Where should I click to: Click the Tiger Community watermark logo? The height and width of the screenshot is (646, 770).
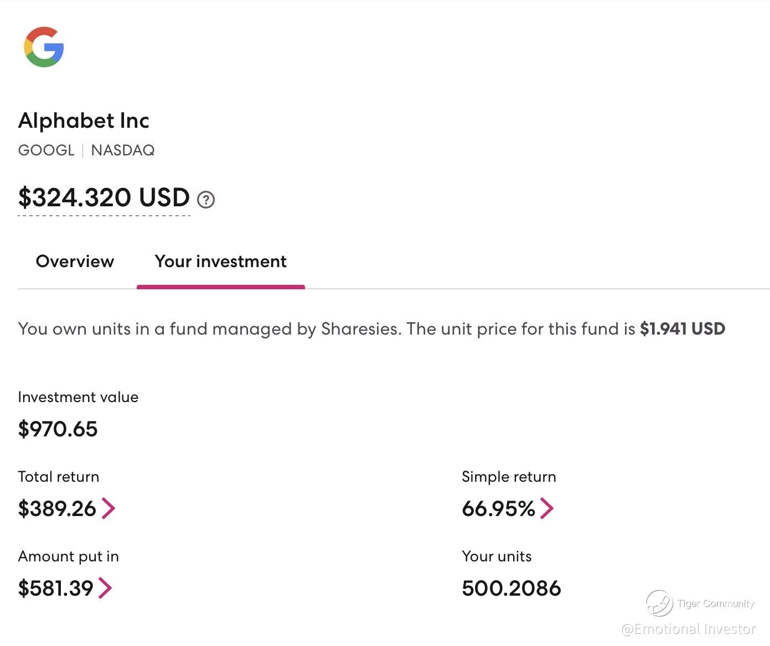point(659,603)
